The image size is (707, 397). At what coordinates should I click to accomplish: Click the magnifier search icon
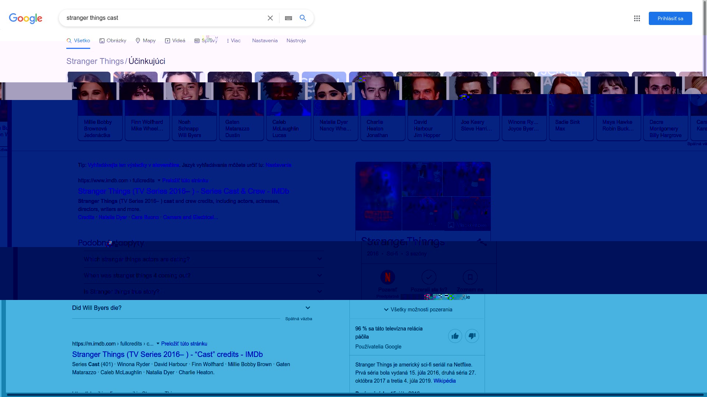tap(303, 18)
